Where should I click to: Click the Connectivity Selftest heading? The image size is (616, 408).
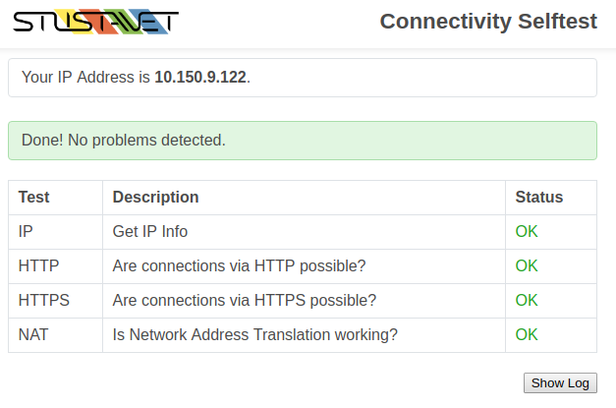coord(488,22)
